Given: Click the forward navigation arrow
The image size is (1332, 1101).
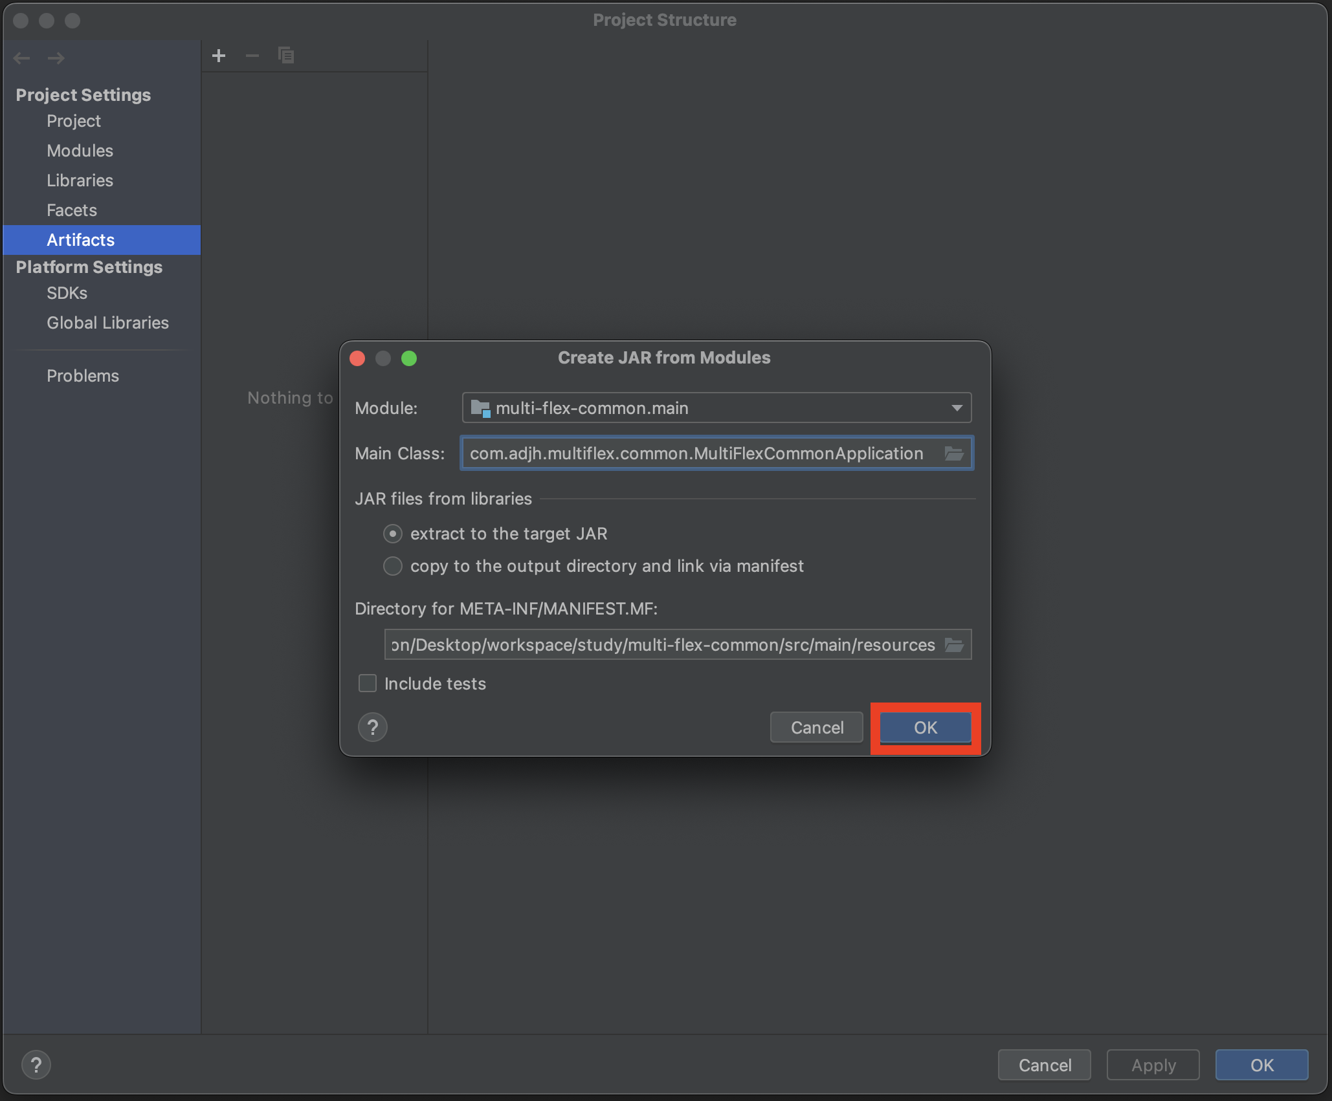Looking at the screenshot, I should tap(56, 58).
